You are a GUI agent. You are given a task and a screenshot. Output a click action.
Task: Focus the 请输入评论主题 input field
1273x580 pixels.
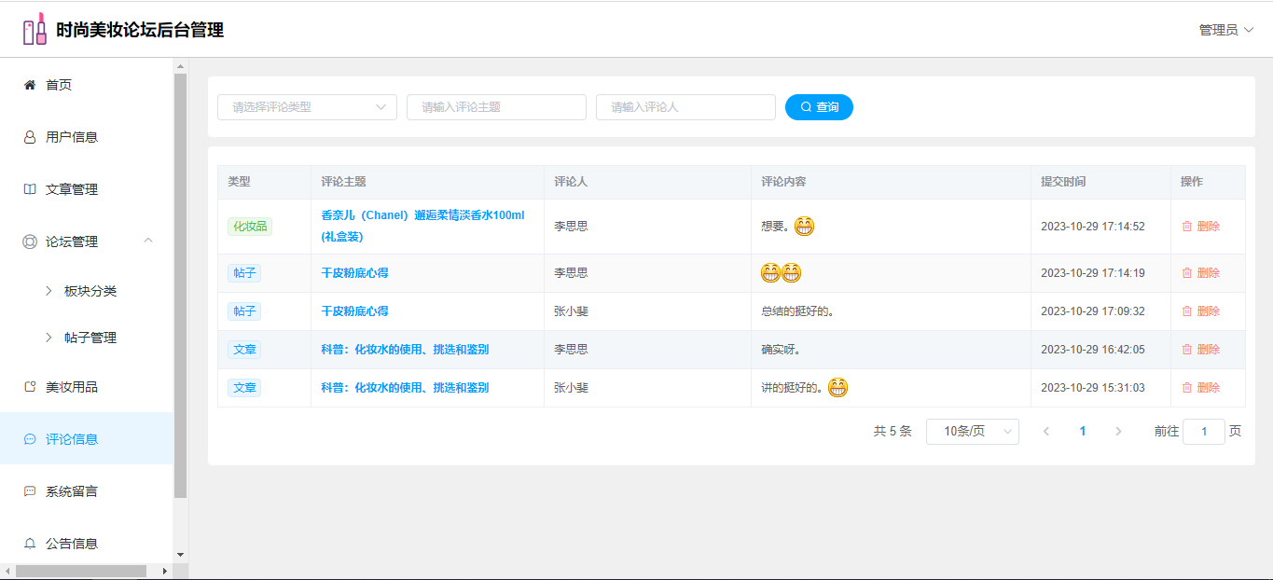coord(496,107)
